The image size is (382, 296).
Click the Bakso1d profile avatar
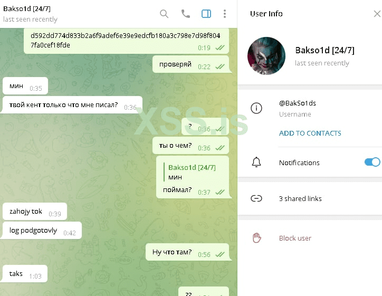(266, 56)
